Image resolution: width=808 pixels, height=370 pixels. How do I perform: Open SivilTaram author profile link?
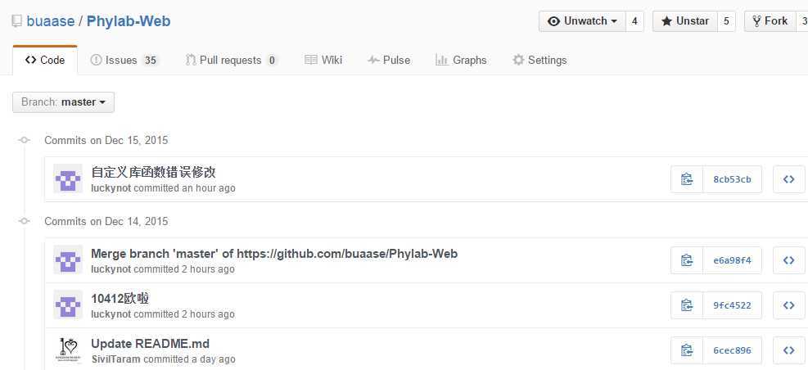coord(116,359)
